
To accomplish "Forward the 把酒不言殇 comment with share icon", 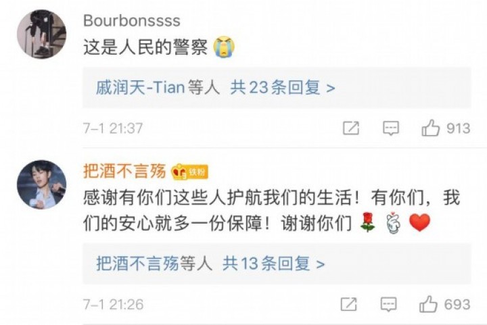I will pyautogui.click(x=348, y=304).
